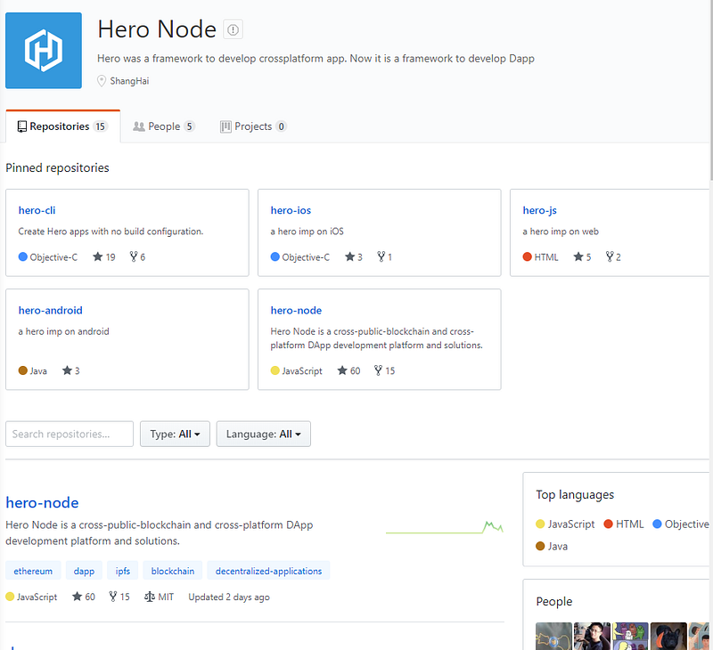Open pinned repository hero-ios
Image resolution: width=713 pixels, height=650 pixels.
tap(291, 210)
